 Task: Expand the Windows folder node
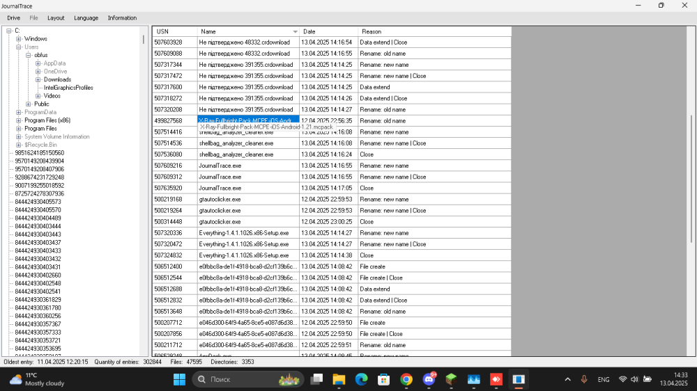[19, 39]
